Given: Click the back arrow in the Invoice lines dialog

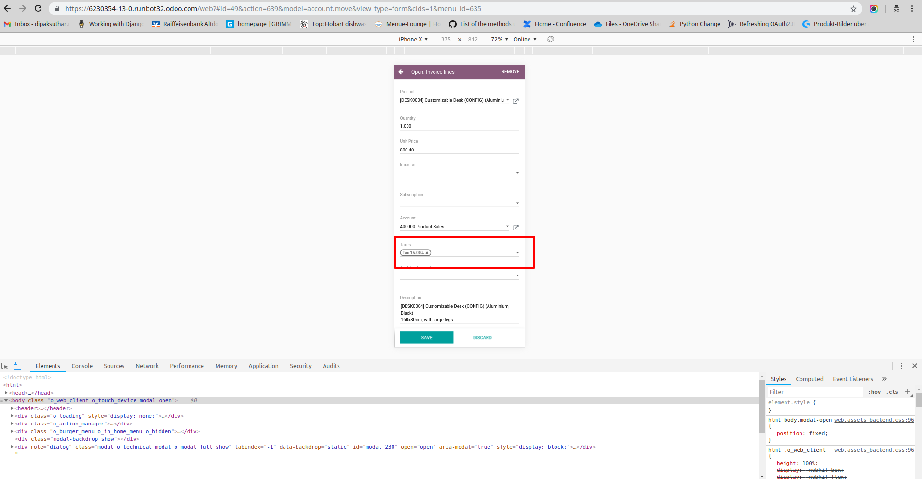Looking at the screenshot, I should [x=401, y=71].
